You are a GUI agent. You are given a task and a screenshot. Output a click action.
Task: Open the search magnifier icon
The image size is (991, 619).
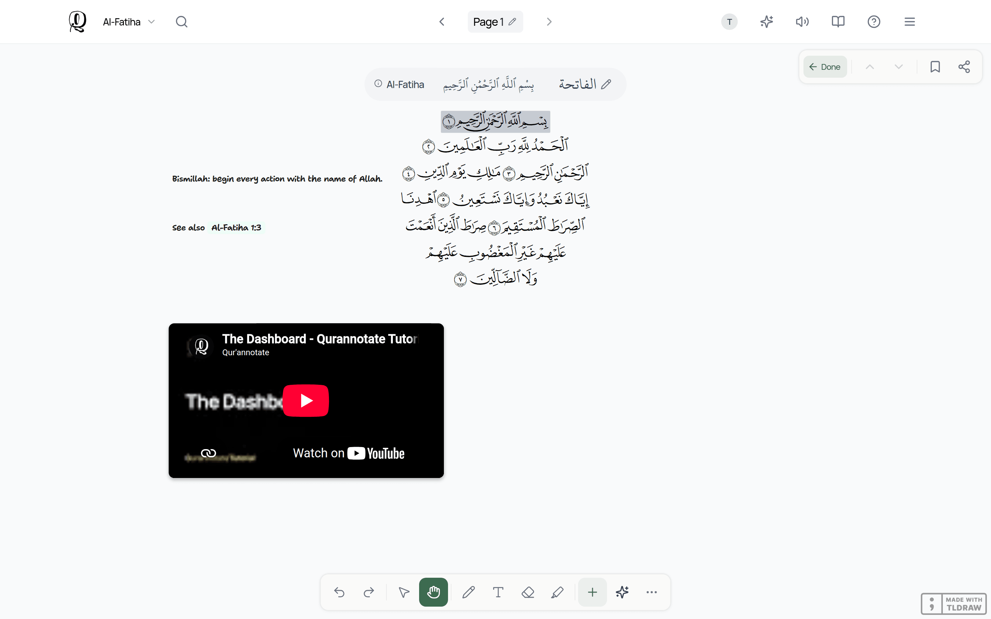click(181, 22)
